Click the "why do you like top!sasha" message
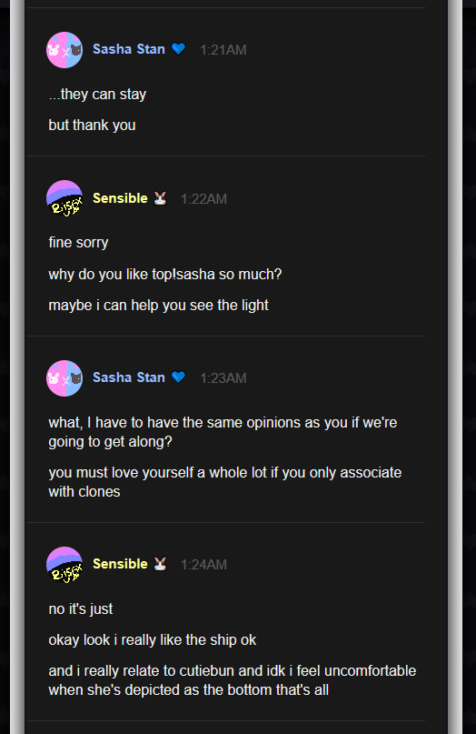 pos(165,275)
